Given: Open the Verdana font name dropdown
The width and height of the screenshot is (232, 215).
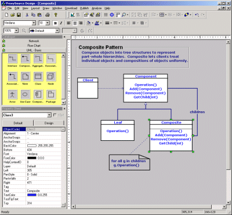Looking at the screenshot, I should pyautogui.click(x=34, y=23).
